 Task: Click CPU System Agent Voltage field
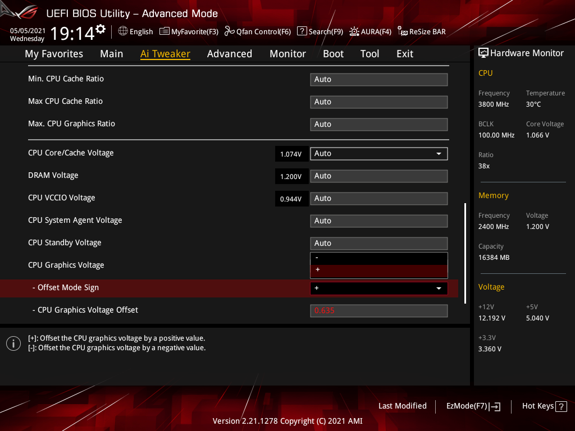point(379,221)
